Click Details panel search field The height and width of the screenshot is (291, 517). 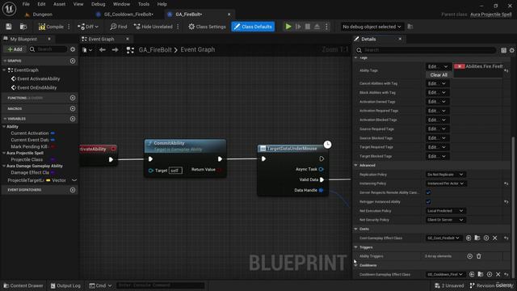tap(426, 50)
